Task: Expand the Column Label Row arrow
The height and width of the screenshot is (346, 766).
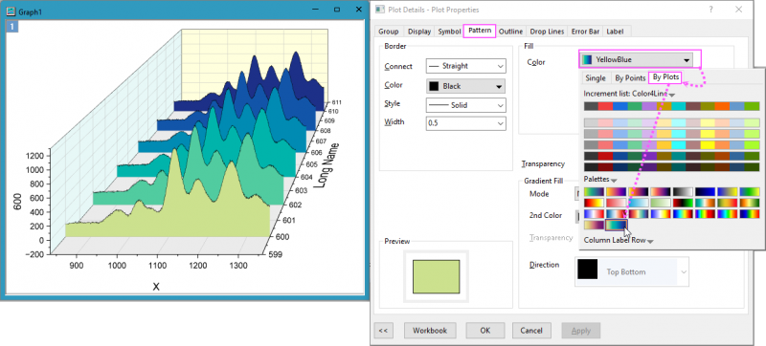Action: coord(650,241)
